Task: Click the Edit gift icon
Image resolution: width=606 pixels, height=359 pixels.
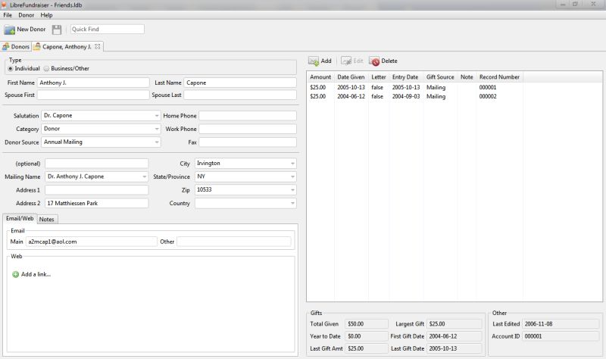Action: pos(346,61)
